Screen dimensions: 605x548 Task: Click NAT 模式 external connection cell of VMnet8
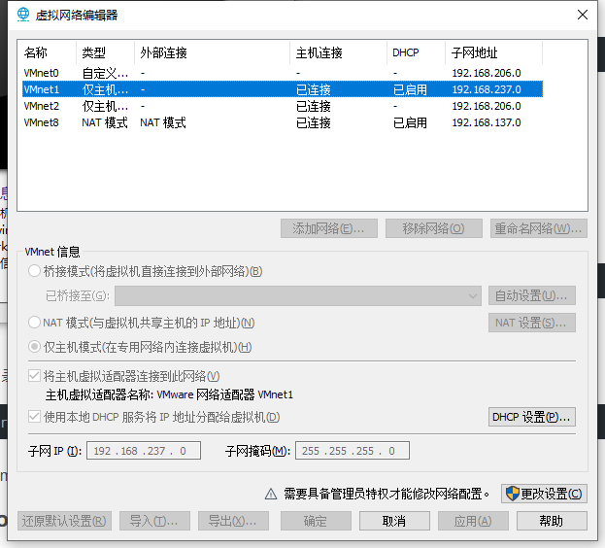(163, 122)
